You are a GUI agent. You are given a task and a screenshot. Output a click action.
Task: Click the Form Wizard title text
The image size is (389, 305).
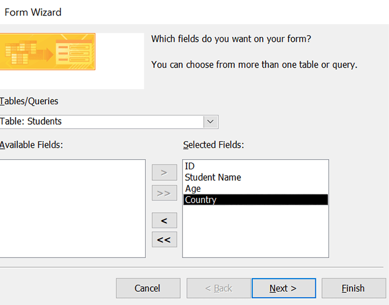click(33, 12)
